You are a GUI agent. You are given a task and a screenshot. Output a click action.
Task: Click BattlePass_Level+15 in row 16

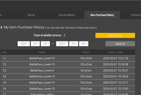pos(42,89)
